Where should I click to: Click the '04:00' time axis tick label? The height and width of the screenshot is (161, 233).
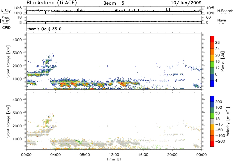coord(55,155)
